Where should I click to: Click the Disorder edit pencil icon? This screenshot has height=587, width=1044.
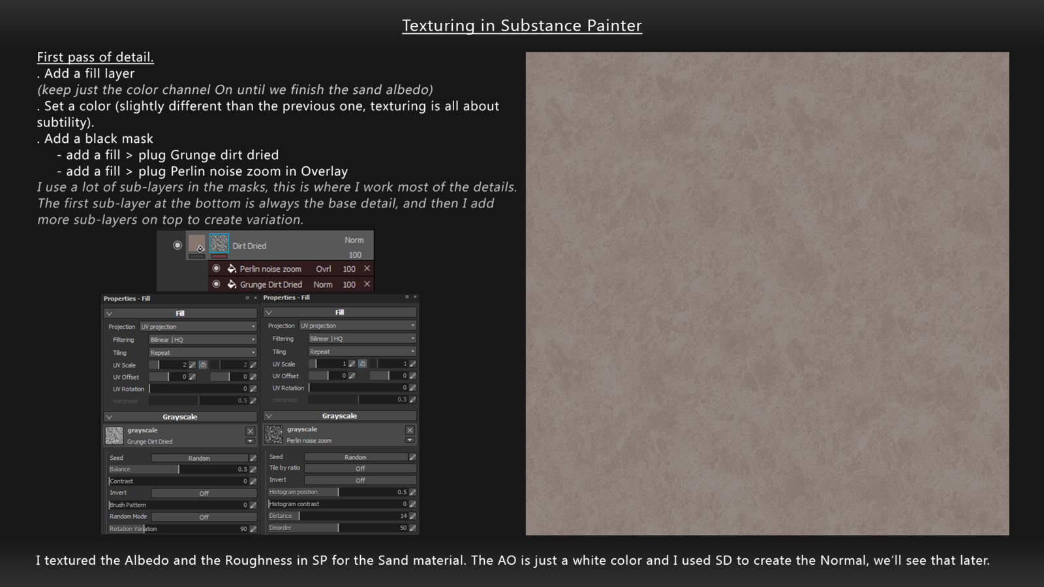(412, 528)
